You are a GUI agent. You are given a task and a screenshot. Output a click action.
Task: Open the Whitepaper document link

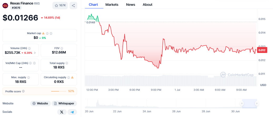point(64,103)
